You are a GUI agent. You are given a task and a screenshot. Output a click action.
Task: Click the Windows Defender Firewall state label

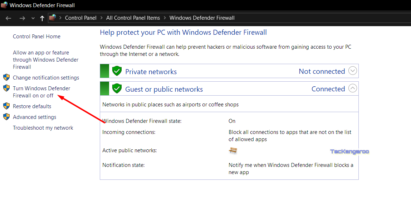[142, 121]
